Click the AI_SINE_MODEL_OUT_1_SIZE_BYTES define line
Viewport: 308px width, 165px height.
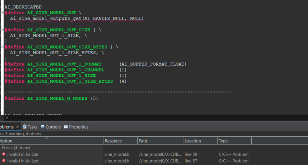65,81
